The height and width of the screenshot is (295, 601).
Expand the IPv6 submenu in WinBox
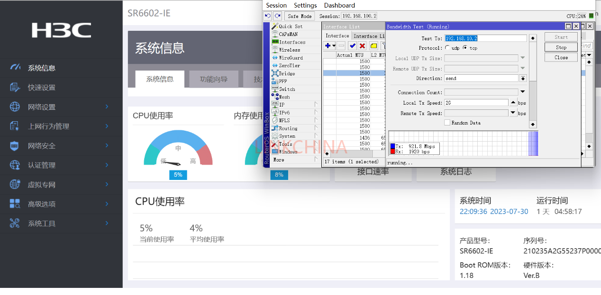tap(316, 113)
